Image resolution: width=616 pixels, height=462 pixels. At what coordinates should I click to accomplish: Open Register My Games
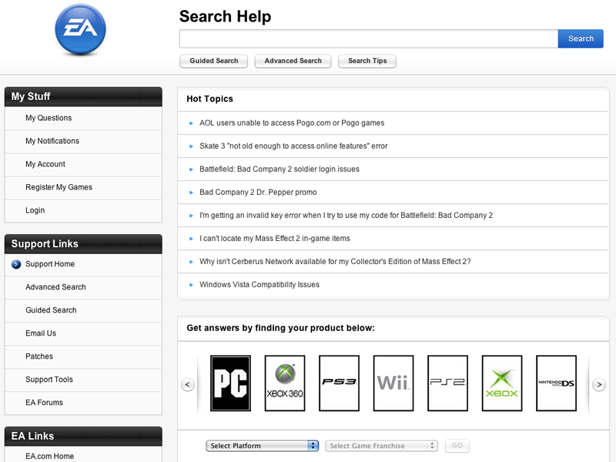59,187
